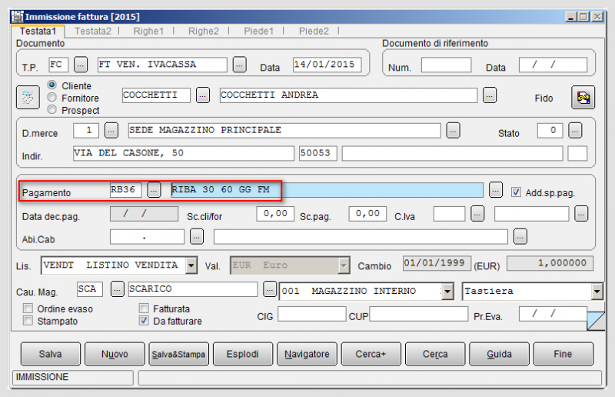Image resolution: width=615 pixels, height=397 pixels.
Task: Open lookup button next to COCCHETTI code field
Action: point(203,95)
